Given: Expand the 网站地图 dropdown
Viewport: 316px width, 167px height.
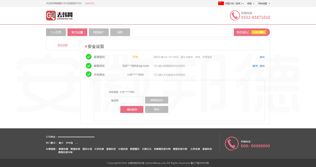Looking at the screenshot, I should coord(264,3).
